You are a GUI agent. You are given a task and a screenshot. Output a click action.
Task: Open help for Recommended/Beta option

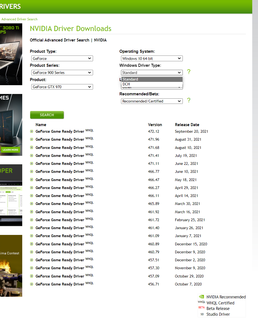point(189,100)
